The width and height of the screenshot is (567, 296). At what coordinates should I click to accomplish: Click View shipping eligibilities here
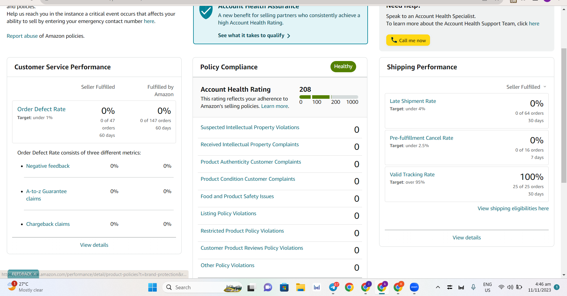pyautogui.click(x=513, y=208)
